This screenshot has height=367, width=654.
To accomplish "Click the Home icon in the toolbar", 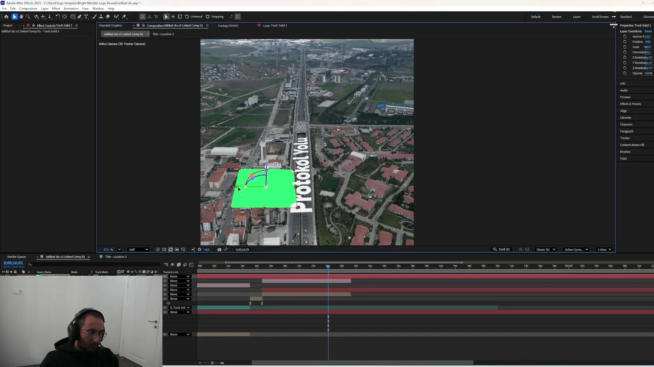I will click(6, 16).
